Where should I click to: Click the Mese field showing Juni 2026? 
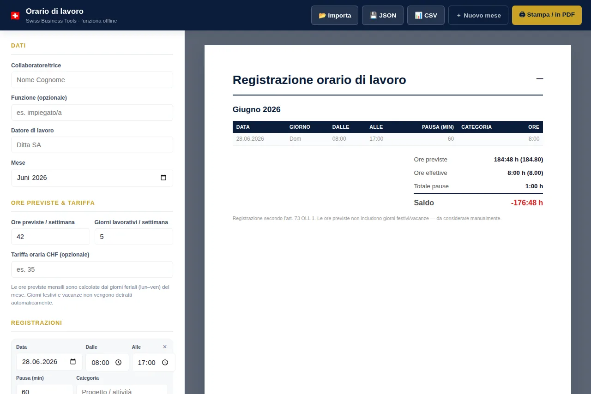pos(92,178)
